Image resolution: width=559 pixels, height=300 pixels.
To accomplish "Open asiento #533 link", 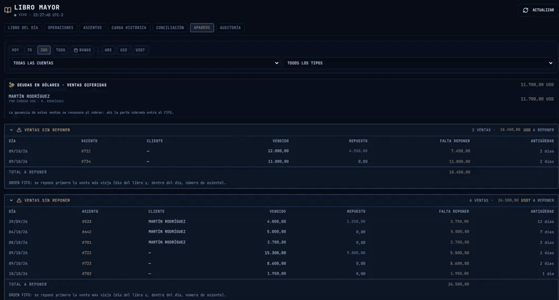I will [87, 221].
